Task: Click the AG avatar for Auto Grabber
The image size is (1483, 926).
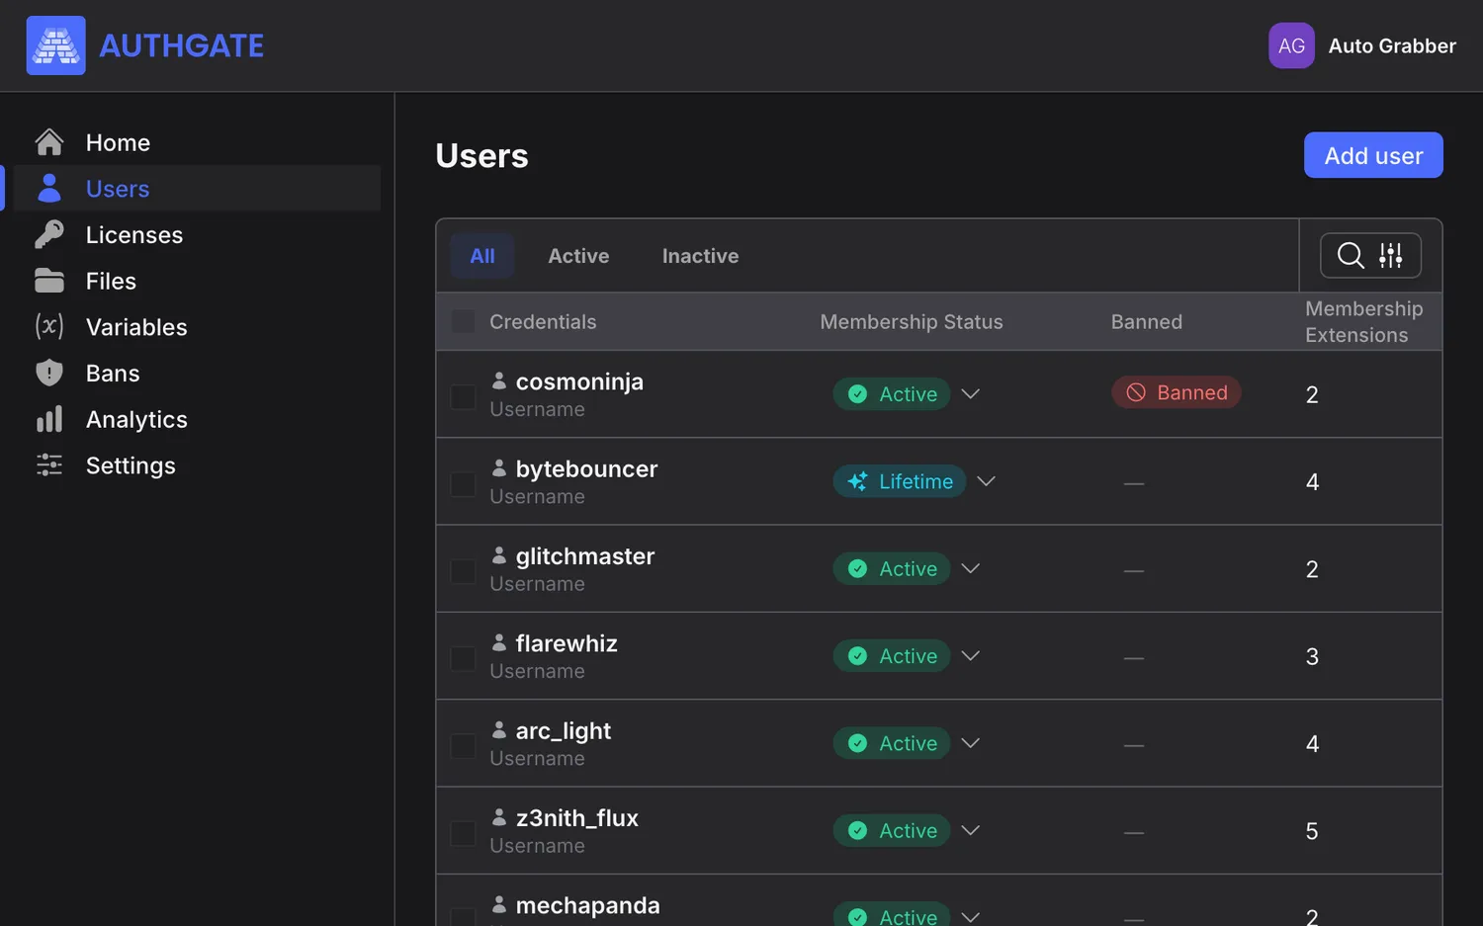Action: click(1291, 44)
